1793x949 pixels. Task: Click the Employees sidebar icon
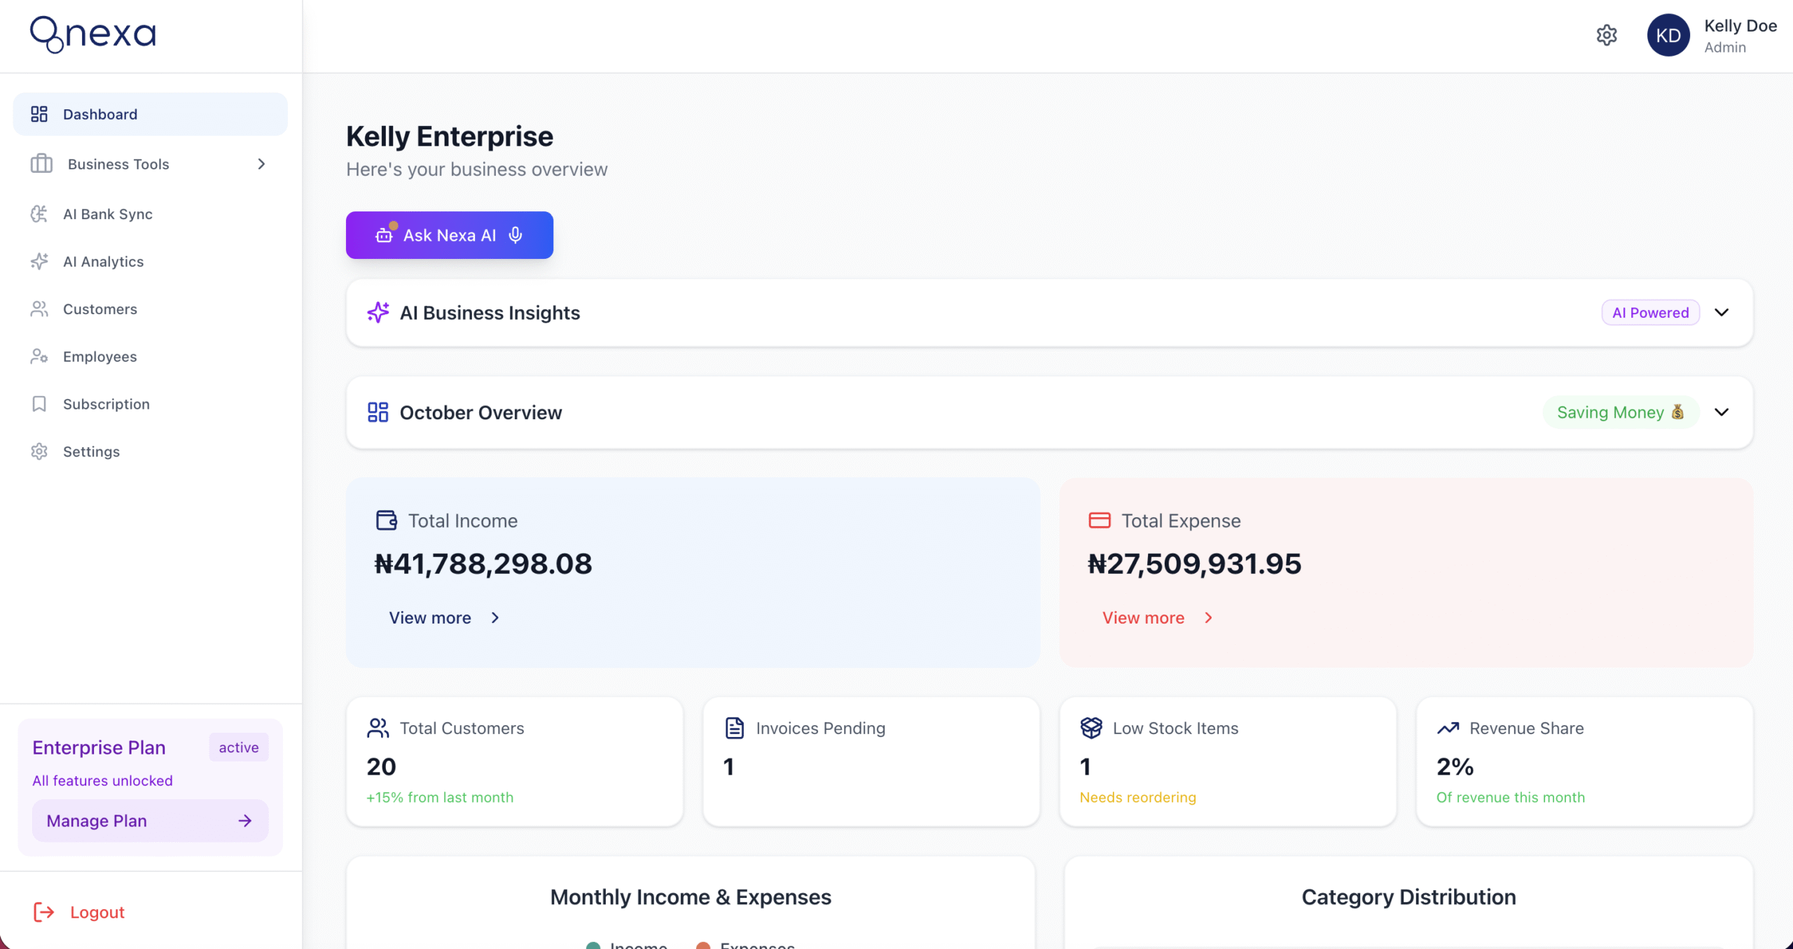pyautogui.click(x=39, y=357)
